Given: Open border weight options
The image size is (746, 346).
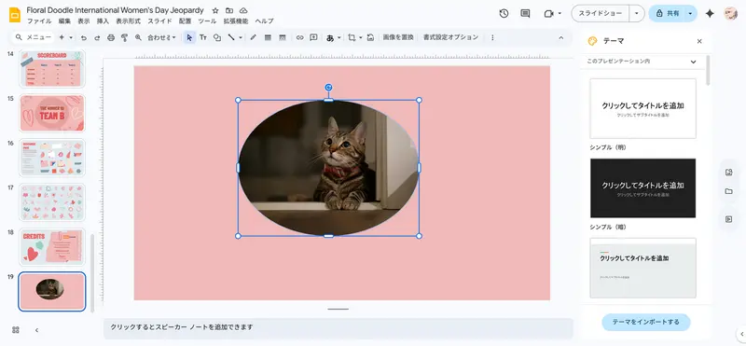Looking at the screenshot, I should point(268,37).
